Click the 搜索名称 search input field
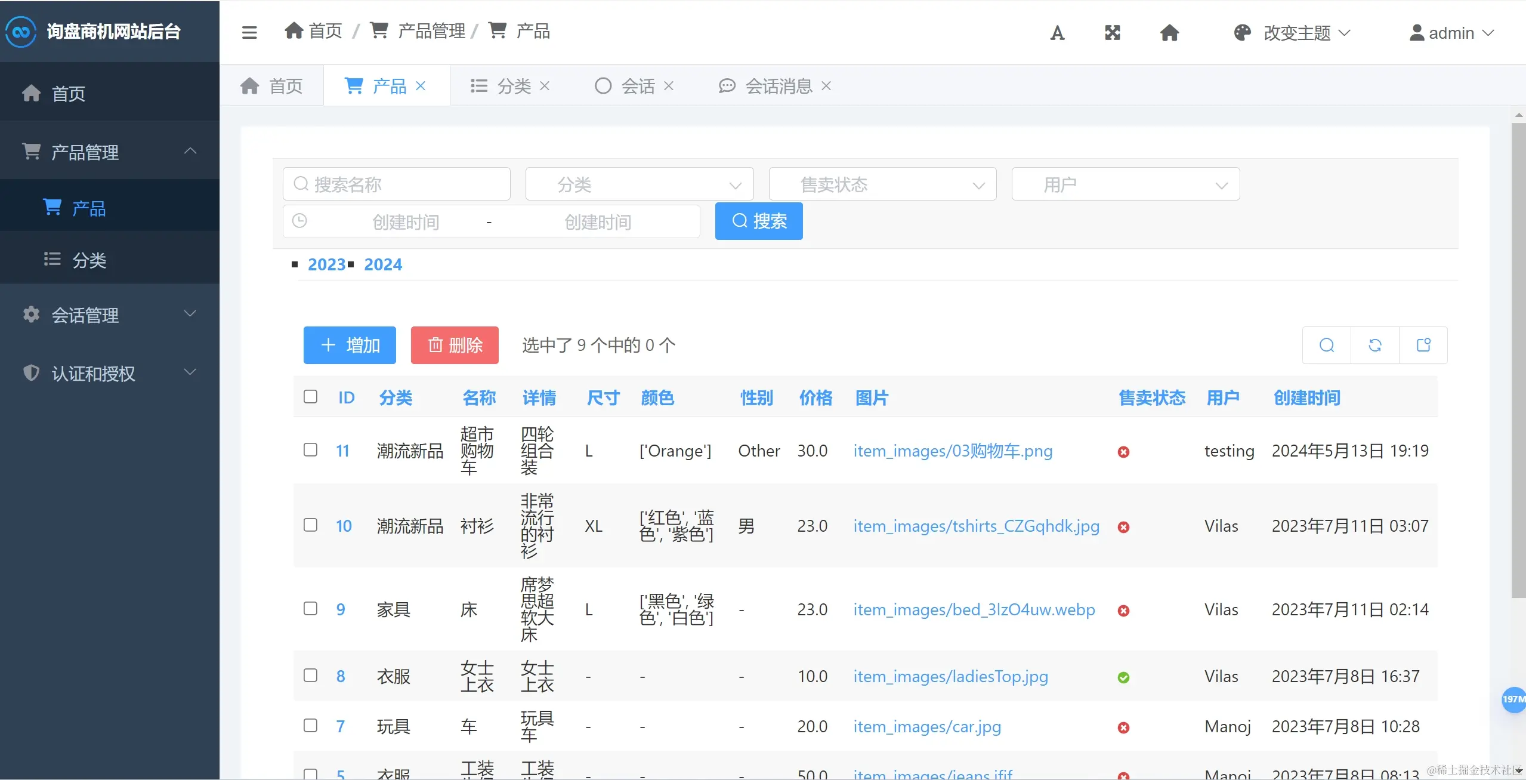1526x780 pixels. (x=397, y=184)
